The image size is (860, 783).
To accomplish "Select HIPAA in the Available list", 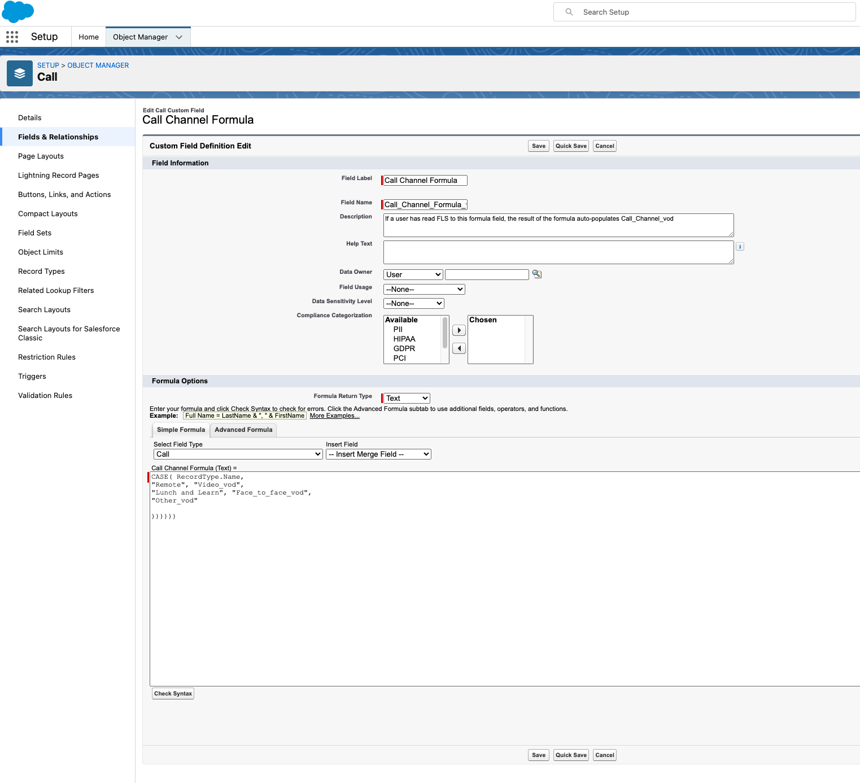I will (404, 339).
